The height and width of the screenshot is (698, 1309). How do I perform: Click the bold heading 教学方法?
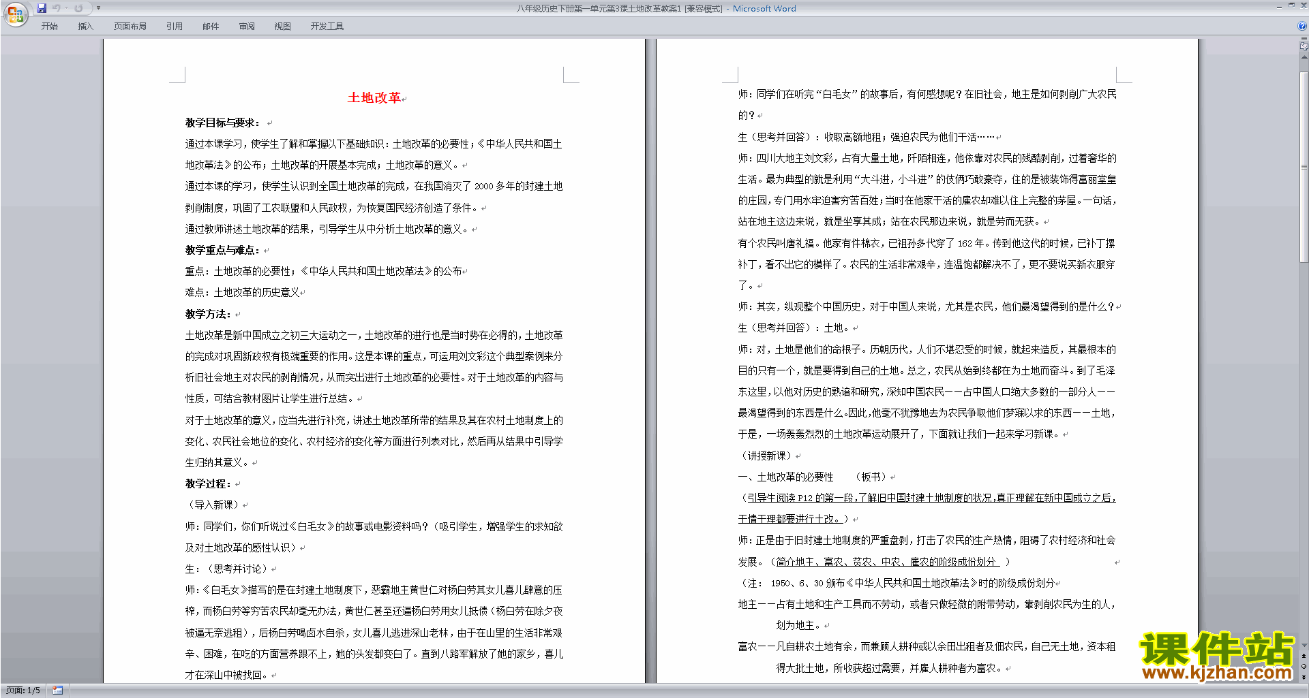point(208,314)
